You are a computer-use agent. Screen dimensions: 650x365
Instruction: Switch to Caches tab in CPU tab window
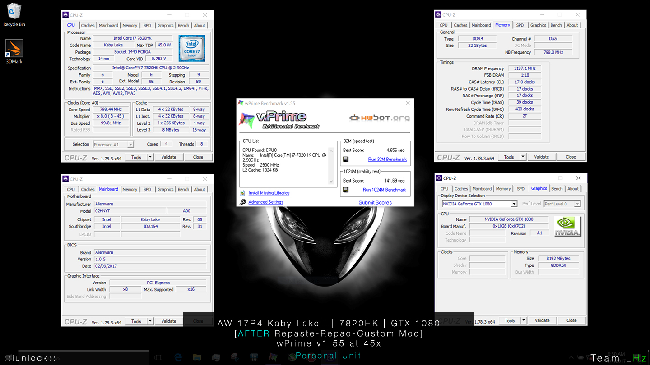(88, 25)
